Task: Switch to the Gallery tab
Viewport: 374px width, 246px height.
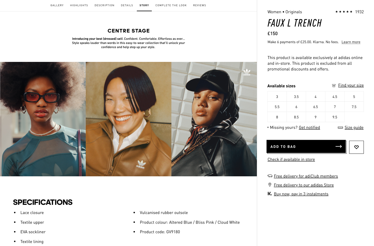Action: 57,5
